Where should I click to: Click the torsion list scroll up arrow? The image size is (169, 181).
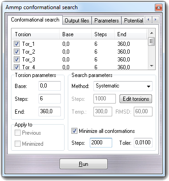point(152,33)
